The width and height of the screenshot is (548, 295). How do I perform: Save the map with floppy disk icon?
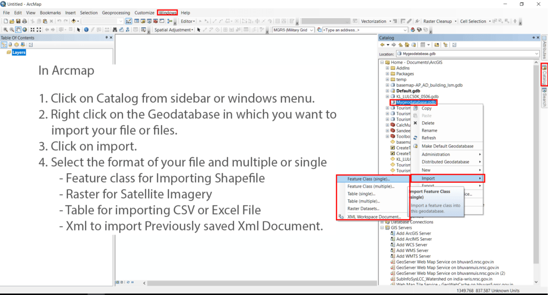tap(18, 21)
